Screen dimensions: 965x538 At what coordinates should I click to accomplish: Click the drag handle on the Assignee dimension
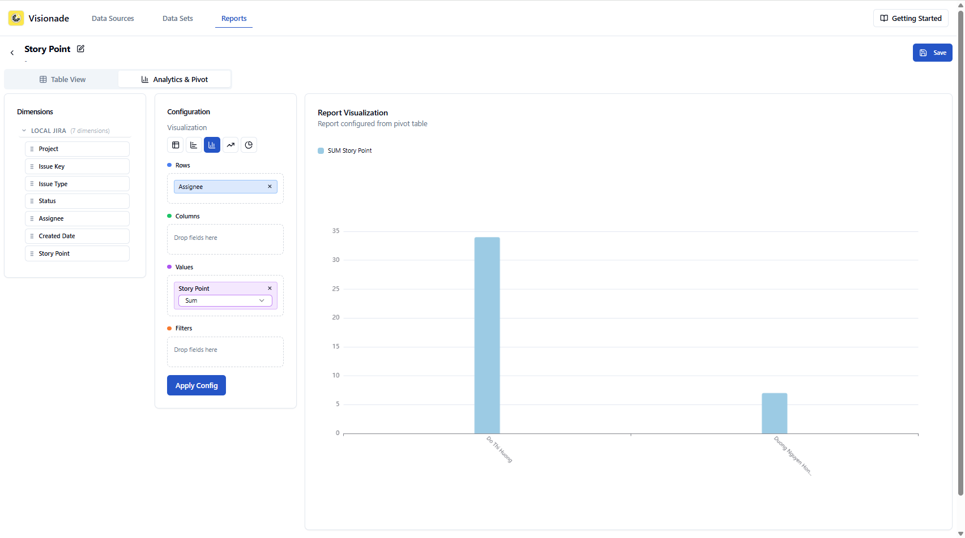[x=32, y=218]
